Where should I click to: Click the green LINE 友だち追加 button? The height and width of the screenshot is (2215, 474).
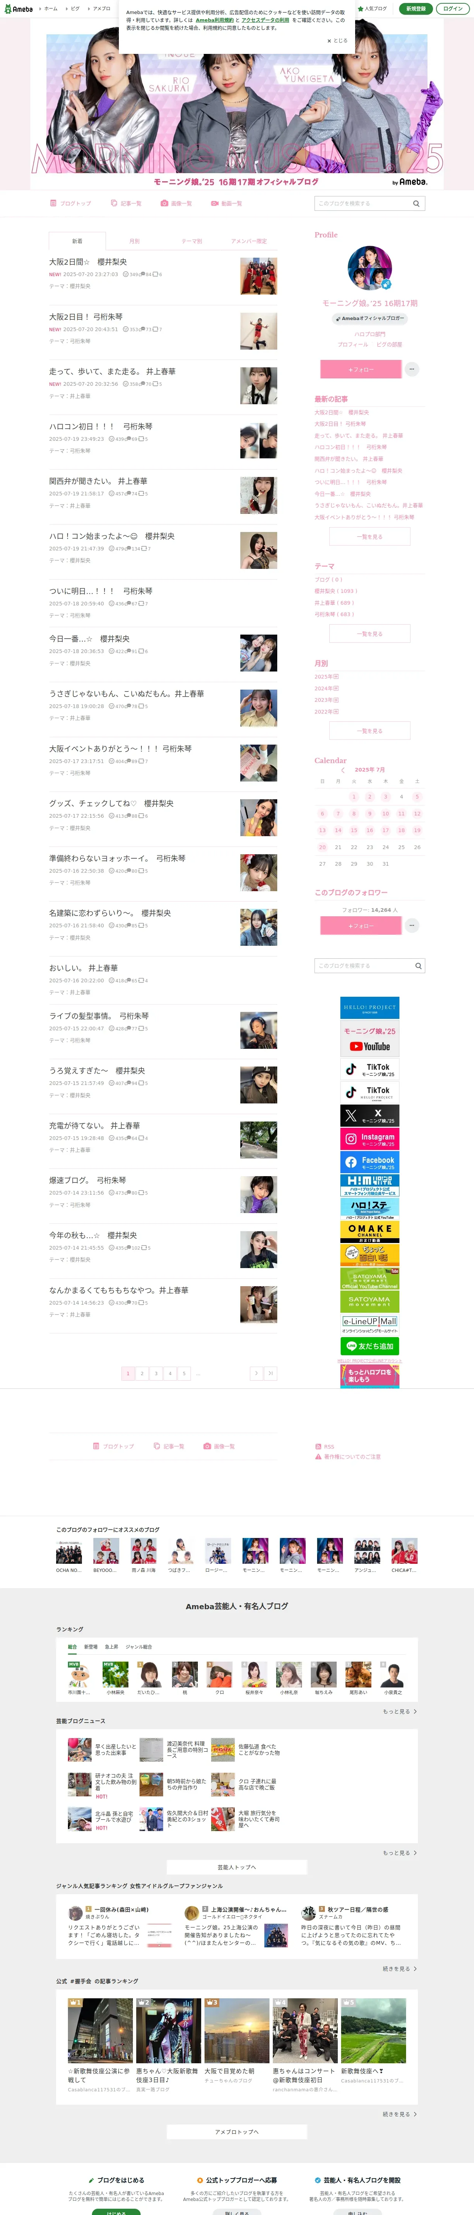tap(369, 1346)
